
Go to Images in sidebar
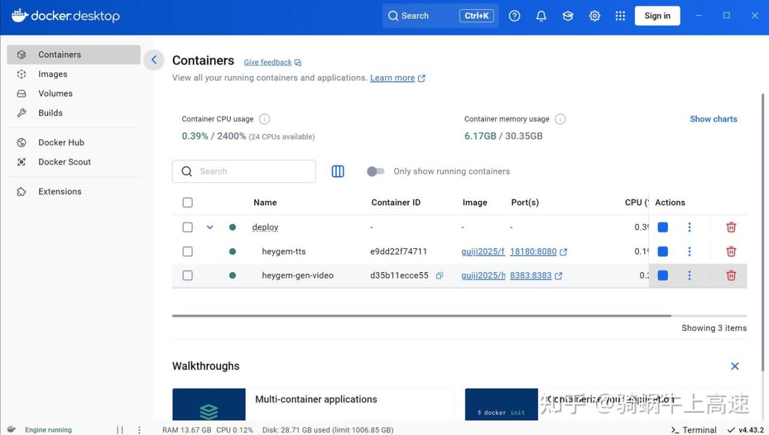tap(53, 74)
